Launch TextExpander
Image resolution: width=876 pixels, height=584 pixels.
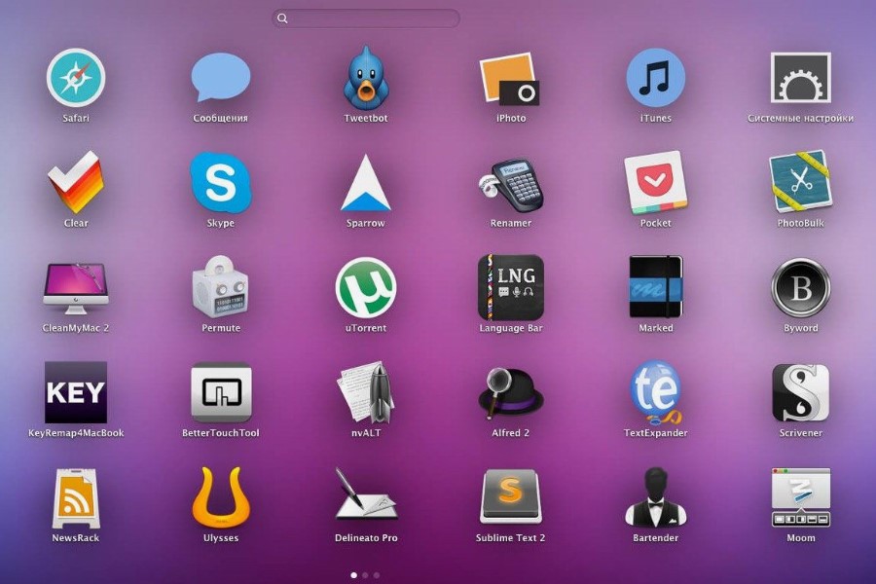point(655,392)
